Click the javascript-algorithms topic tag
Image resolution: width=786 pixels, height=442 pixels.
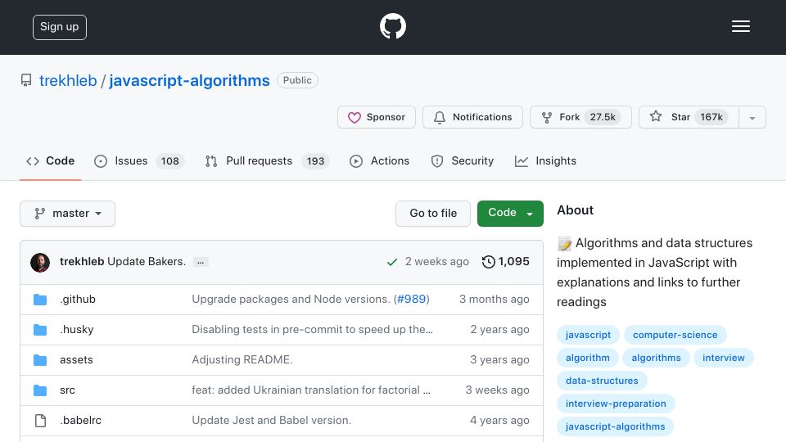pos(615,427)
